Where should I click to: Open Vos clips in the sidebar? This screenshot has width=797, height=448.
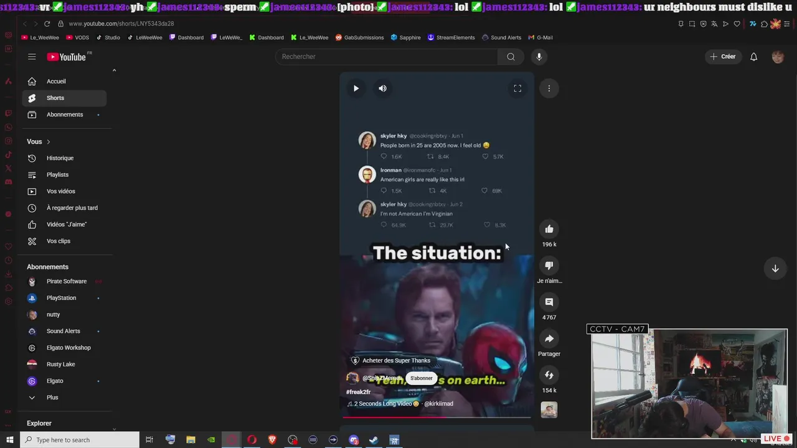64,241
